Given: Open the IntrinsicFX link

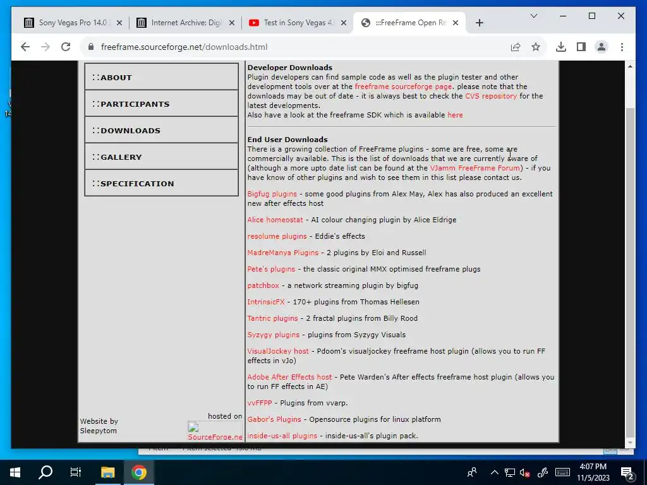Looking at the screenshot, I should coord(266,302).
